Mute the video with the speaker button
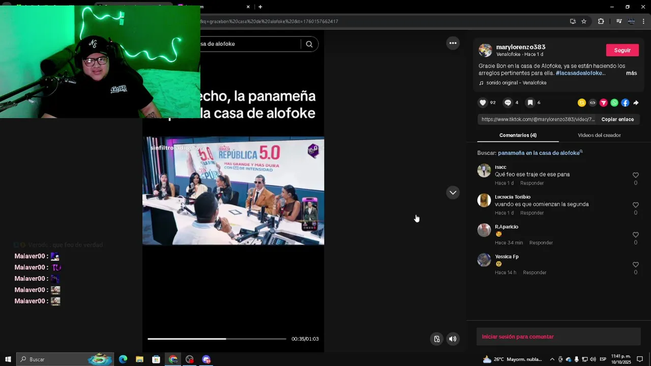 click(x=453, y=339)
